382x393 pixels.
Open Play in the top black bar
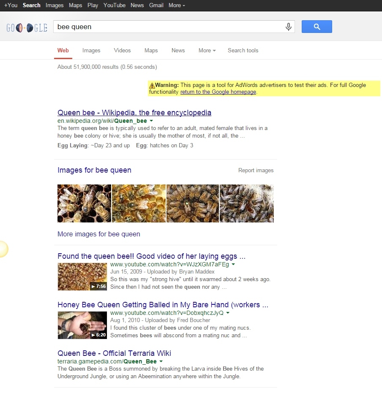pos(93,5)
